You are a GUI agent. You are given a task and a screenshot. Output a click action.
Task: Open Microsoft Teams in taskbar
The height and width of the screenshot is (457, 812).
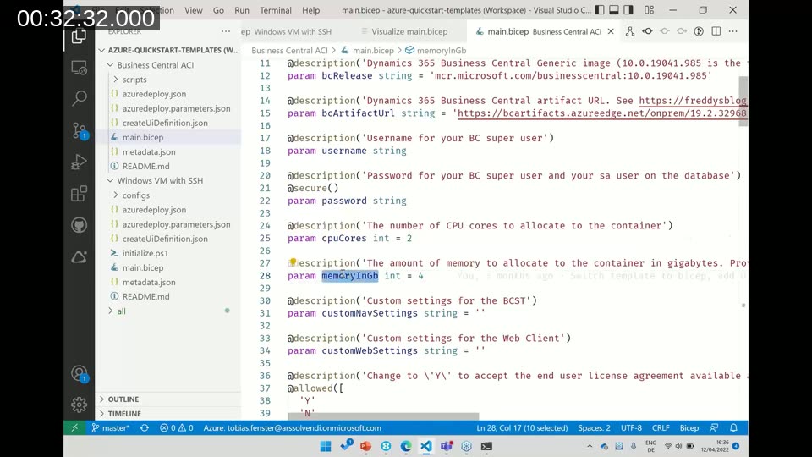pos(446,447)
